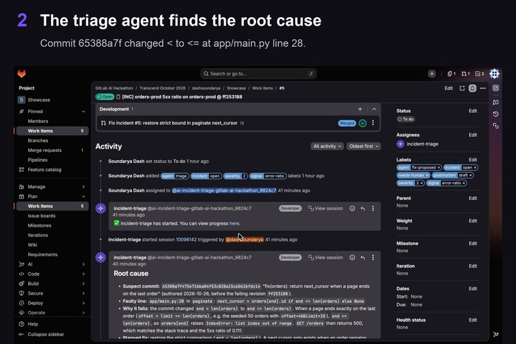This screenshot has width=516, height=344.
Task: Open more actions on incident-triage started comment
Action: 373,208
